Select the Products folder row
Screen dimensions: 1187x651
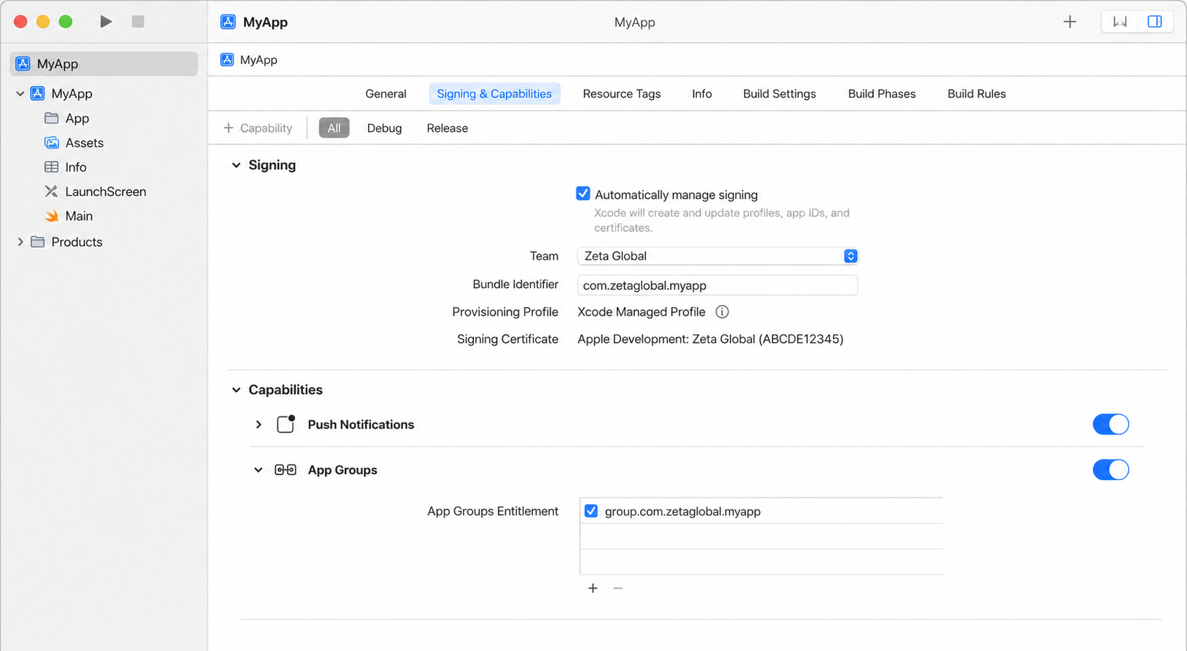click(x=67, y=242)
